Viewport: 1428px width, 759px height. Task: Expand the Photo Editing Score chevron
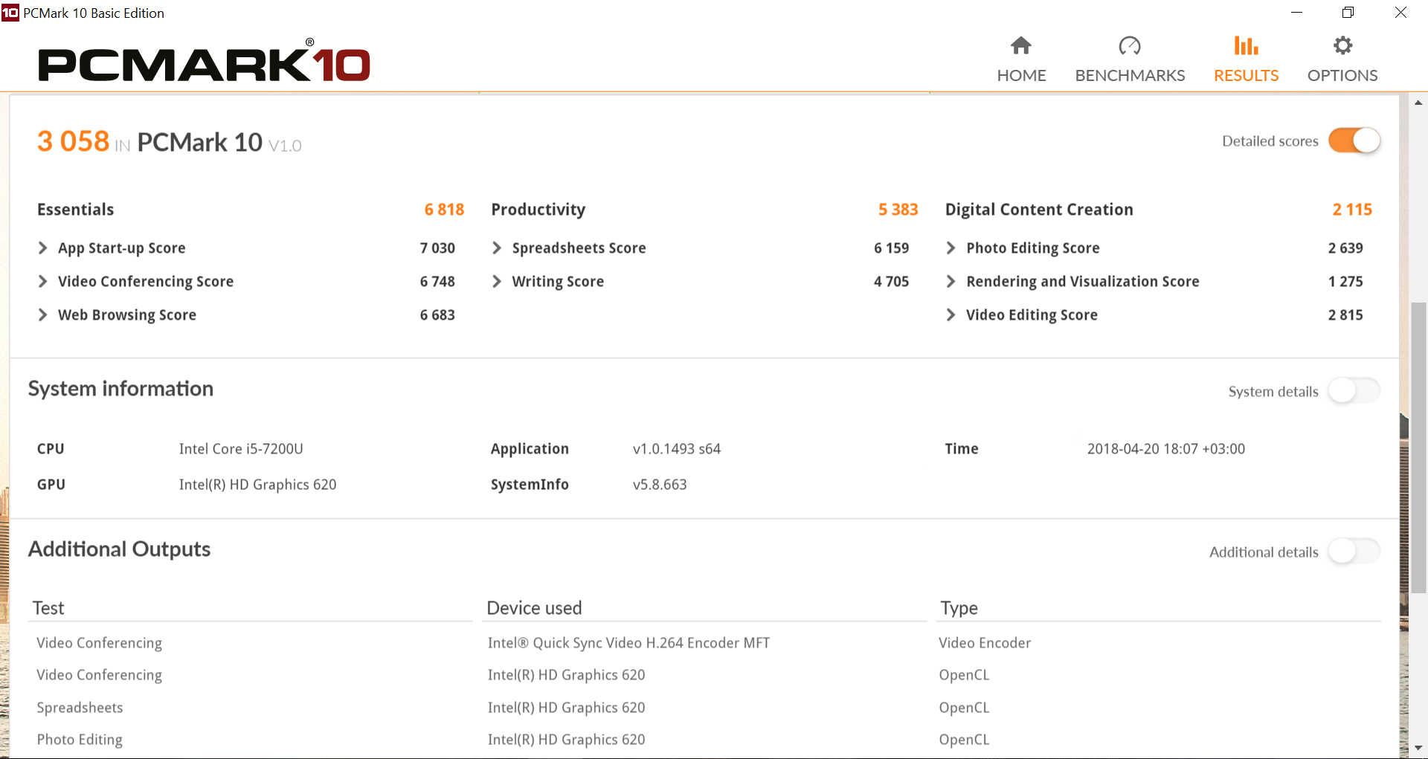point(951,248)
